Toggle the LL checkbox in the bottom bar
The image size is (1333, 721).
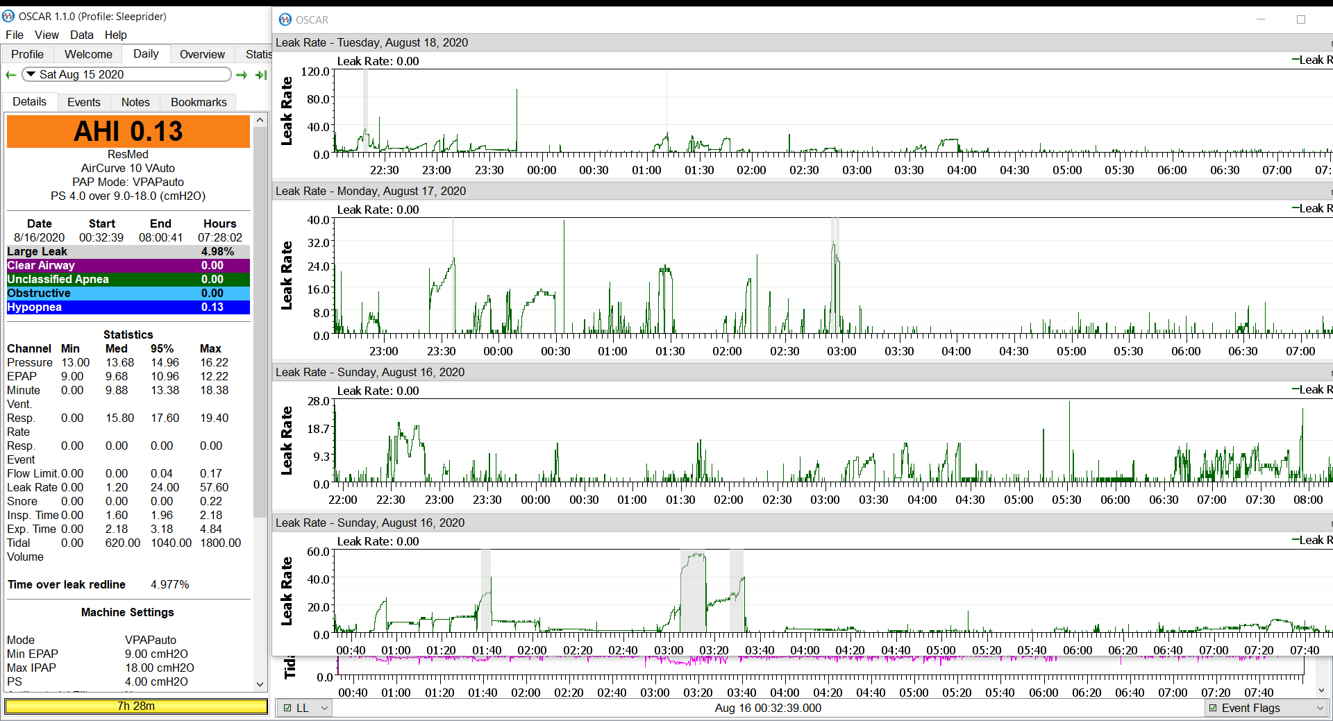pyautogui.click(x=287, y=708)
